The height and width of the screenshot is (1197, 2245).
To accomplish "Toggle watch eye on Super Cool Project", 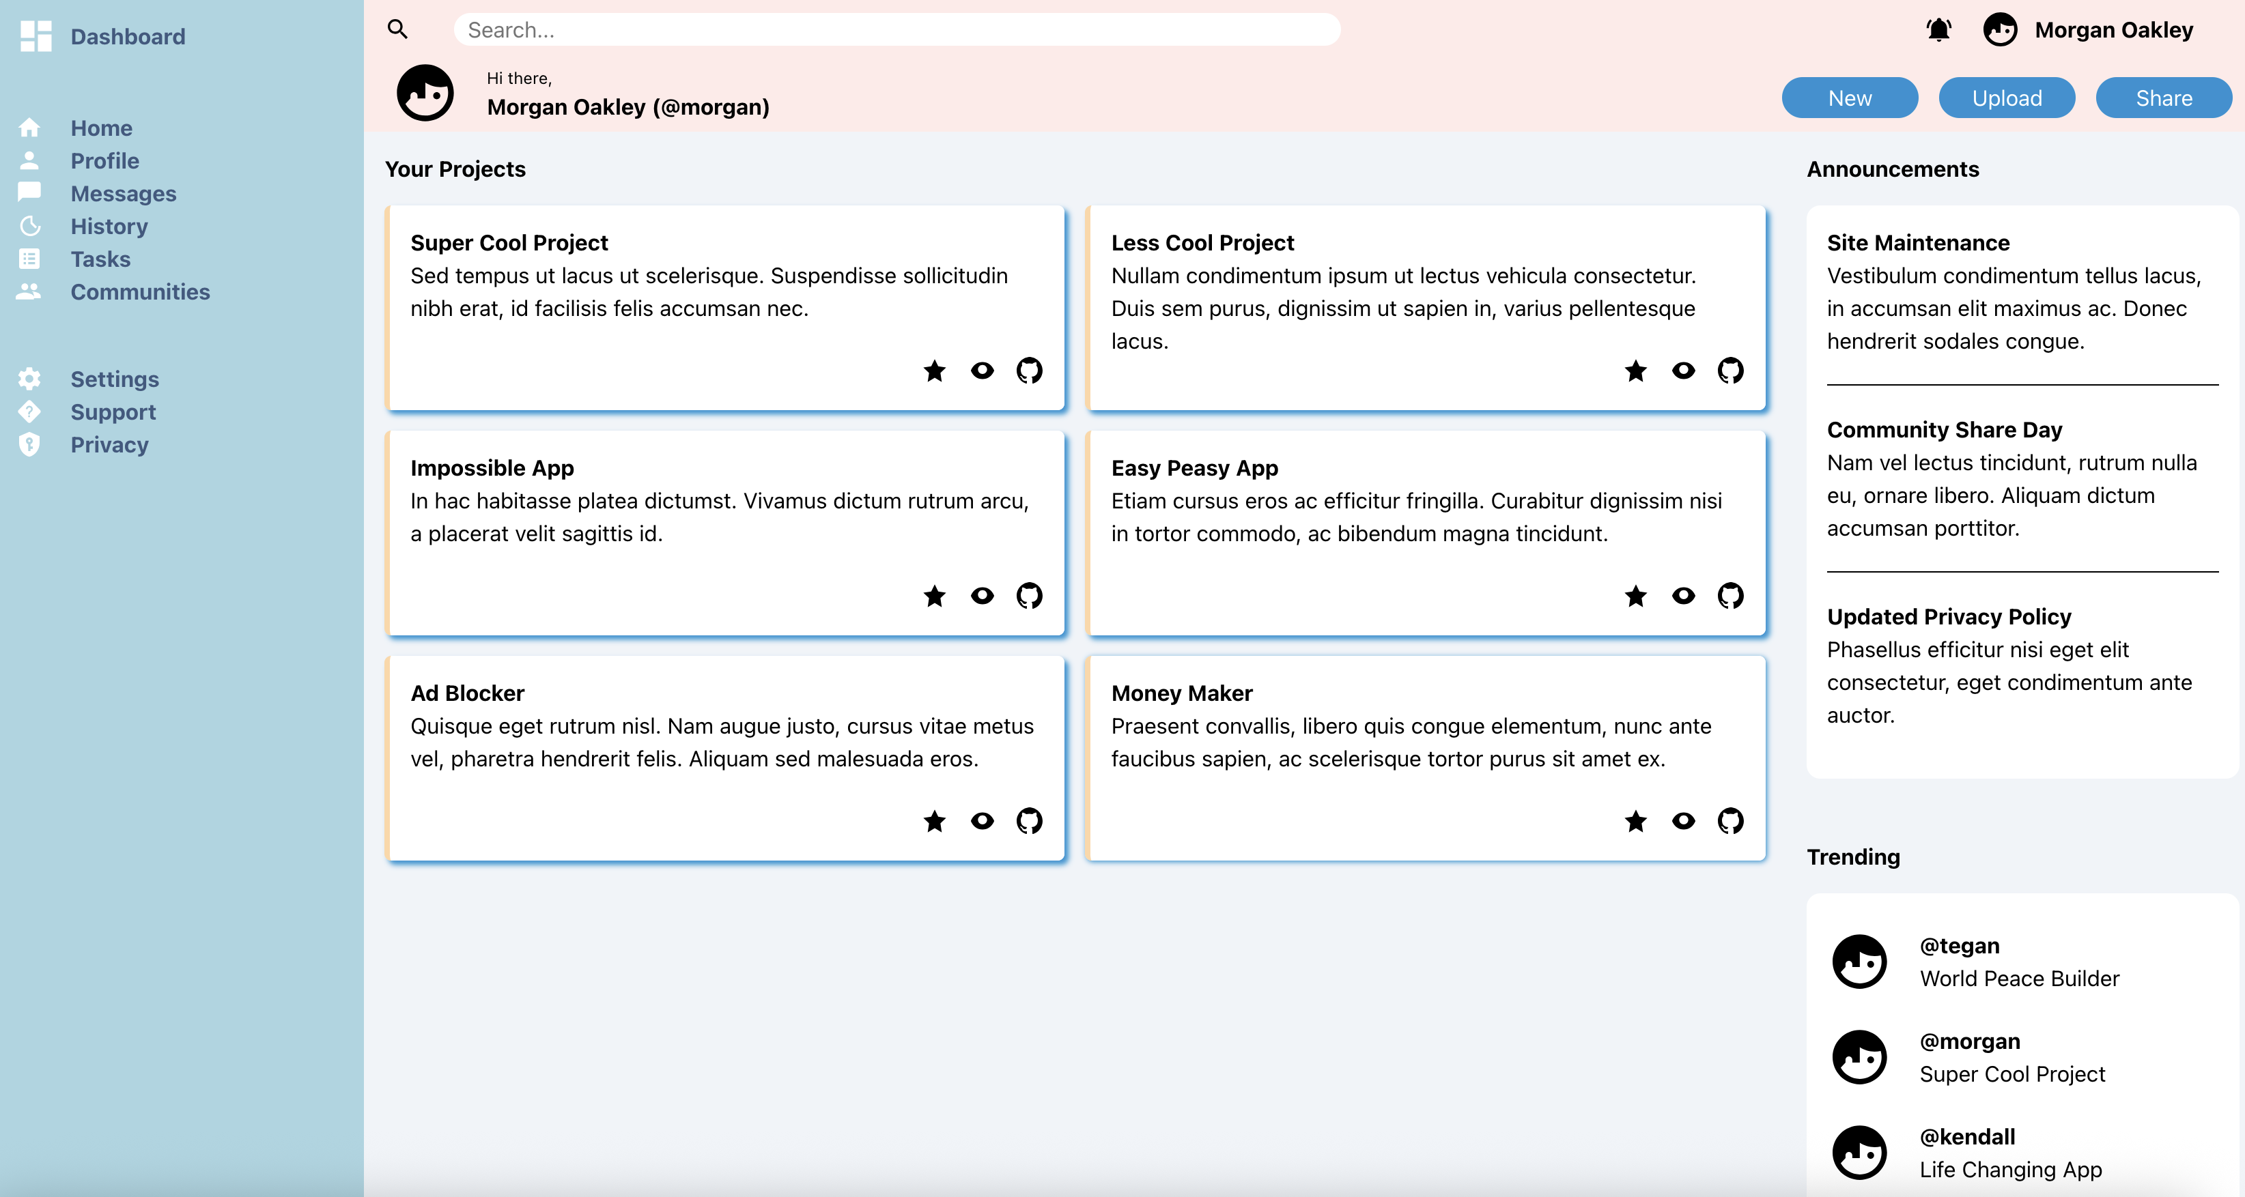I will pos(982,371).
